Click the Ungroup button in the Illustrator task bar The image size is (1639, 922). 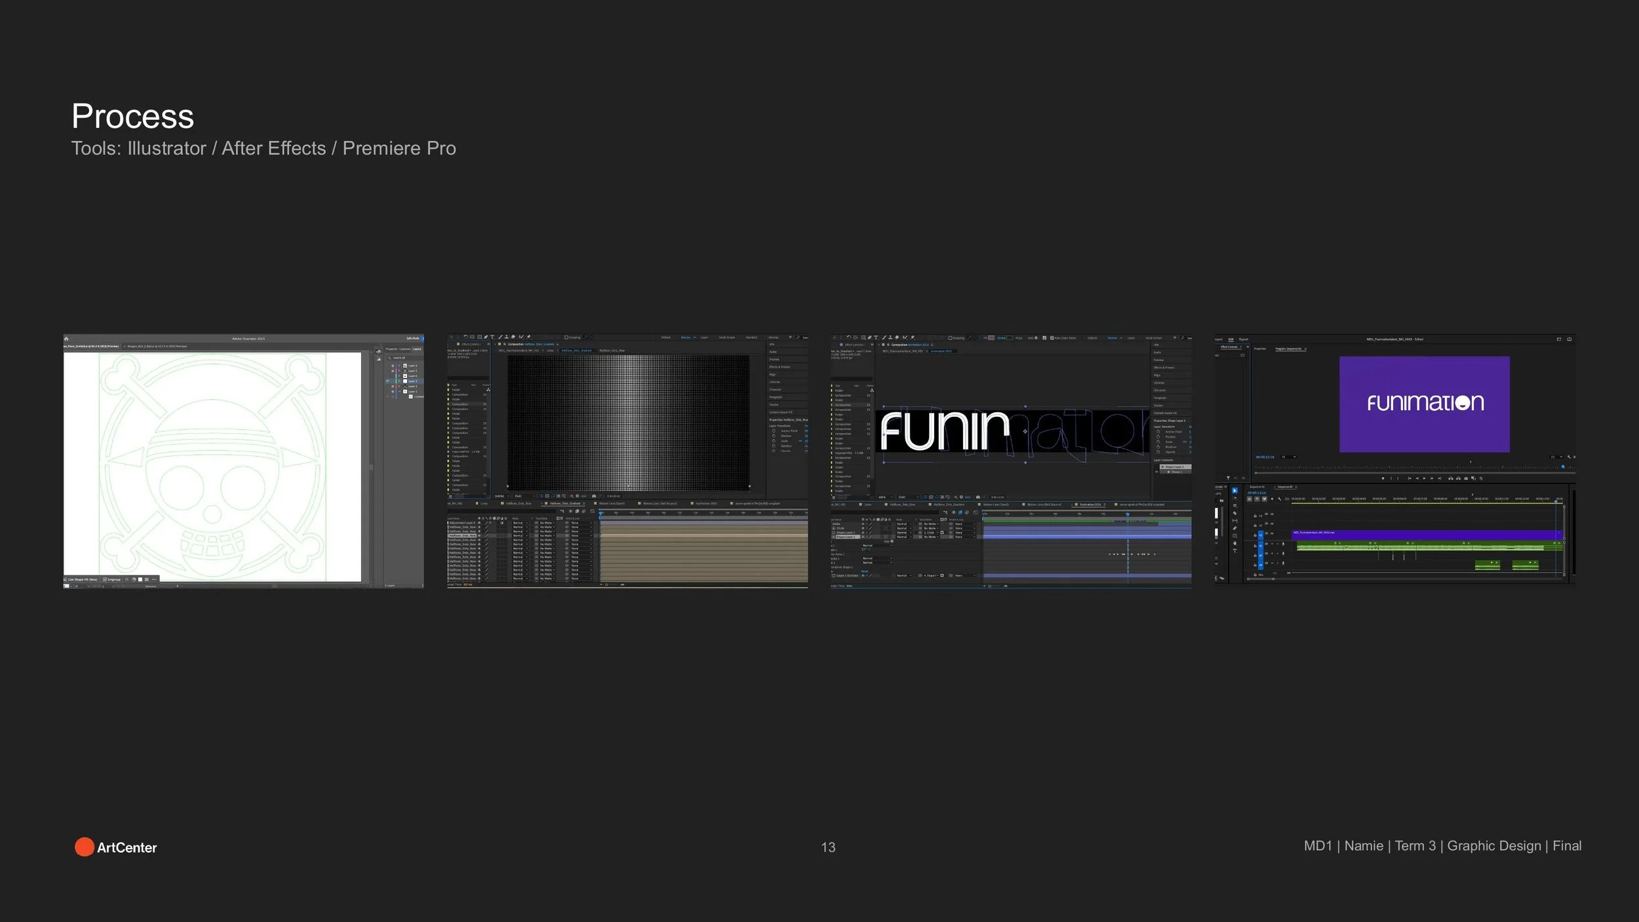(x=112, y=579)
